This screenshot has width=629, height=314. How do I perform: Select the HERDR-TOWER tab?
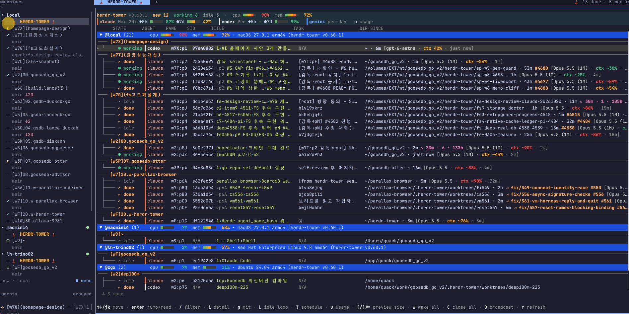[x=122, y=2]
